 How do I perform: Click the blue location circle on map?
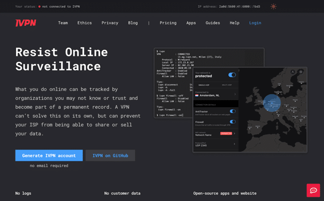272,103
